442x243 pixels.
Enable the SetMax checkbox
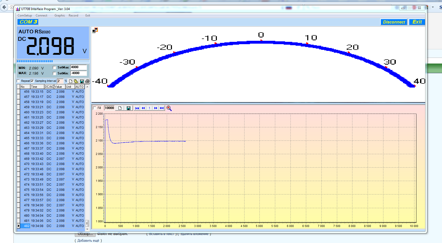[54, 67]
